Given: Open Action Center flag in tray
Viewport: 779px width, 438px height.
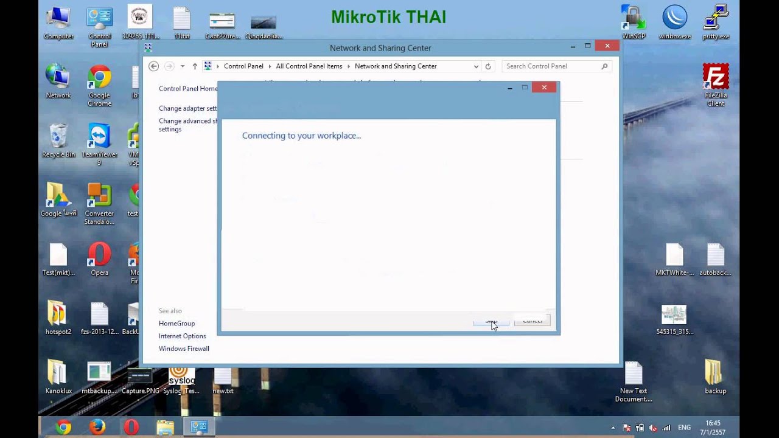Looking at the screenshot, I should (x=627, y=428).
